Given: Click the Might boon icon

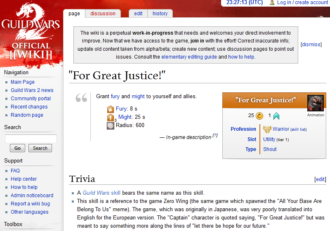Looking at the screenshot, I should click(110, 118).
